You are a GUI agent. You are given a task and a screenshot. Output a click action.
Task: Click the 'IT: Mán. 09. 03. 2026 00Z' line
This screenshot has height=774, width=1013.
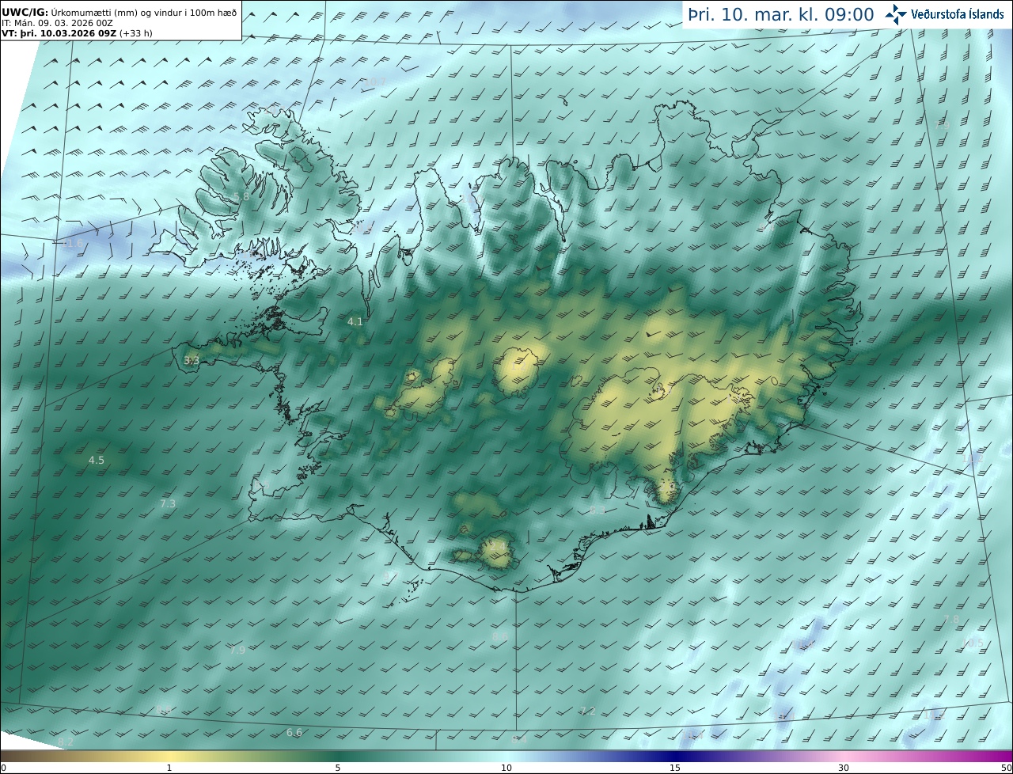(58, 24)
